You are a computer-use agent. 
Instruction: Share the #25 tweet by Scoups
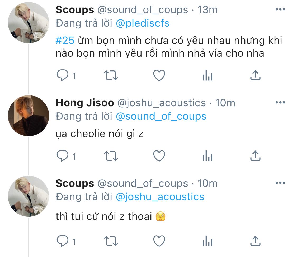click(255, 75)
